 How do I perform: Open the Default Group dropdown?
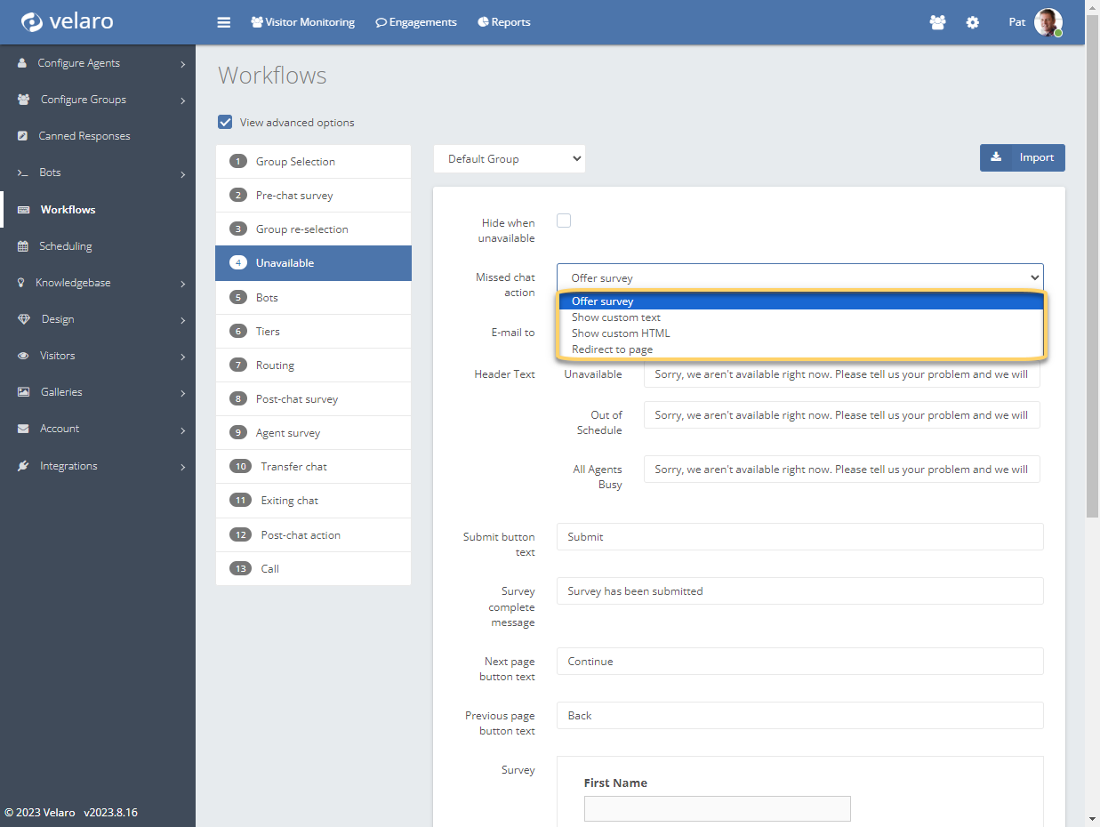coord(510,159)
